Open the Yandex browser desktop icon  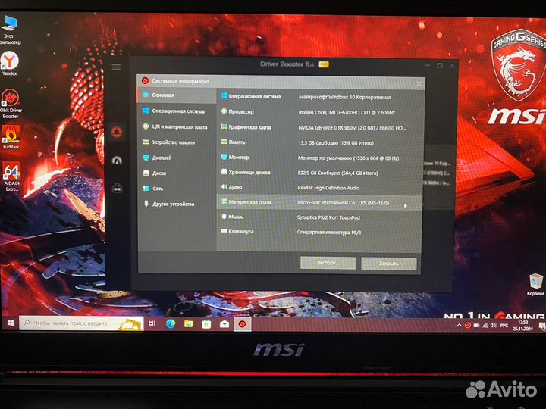[9, 63]
